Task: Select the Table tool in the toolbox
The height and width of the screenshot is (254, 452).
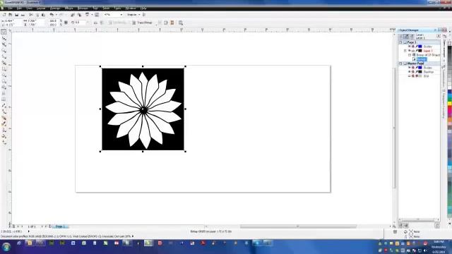Action: (4, 99)
